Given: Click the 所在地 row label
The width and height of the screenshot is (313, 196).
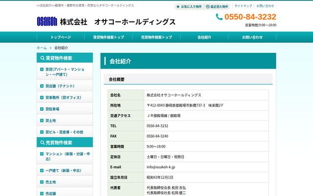Looking at the screenshot, I should point(115,105).
